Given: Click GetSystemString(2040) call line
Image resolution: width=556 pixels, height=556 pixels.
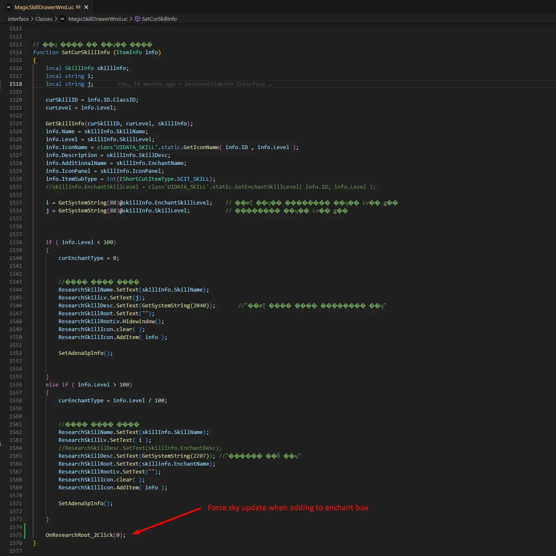Looking at the screenshot, I should [x=137, y=305].
